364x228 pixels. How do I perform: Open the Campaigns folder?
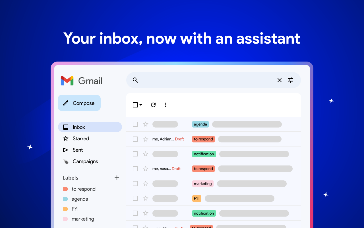pyautogui.click(x=85, y=161)
